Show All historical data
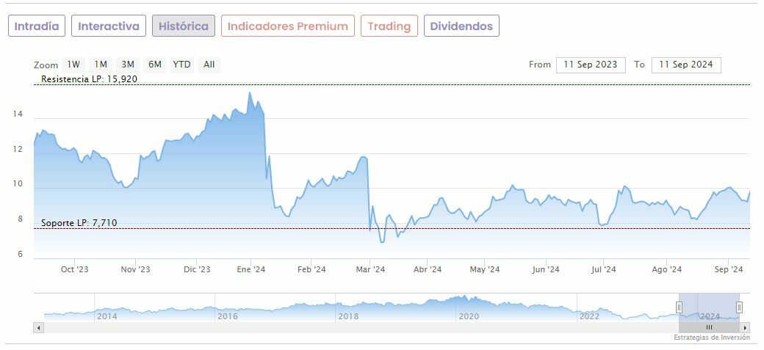The width and height of the screenshot is (764, 350). click(209, 65)
